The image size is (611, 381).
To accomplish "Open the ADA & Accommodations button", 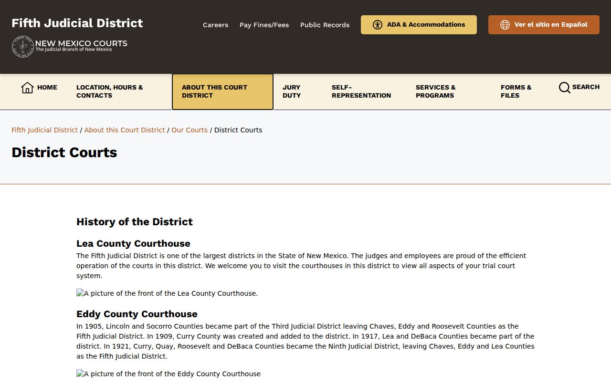I will tap(419, 25).
